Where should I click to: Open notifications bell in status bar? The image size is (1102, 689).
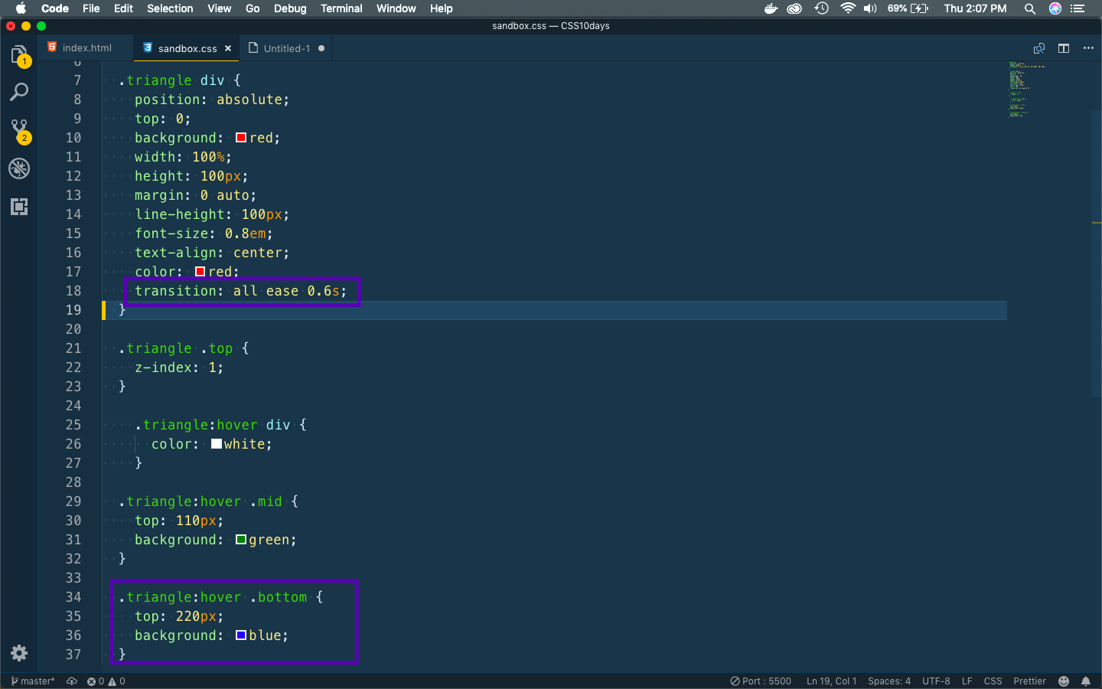pos(1085,681)
